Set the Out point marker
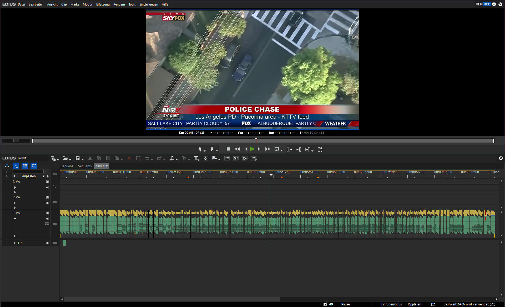Image resolution: width=505 pixels, height=307 pixels. (x=212, y=149)
